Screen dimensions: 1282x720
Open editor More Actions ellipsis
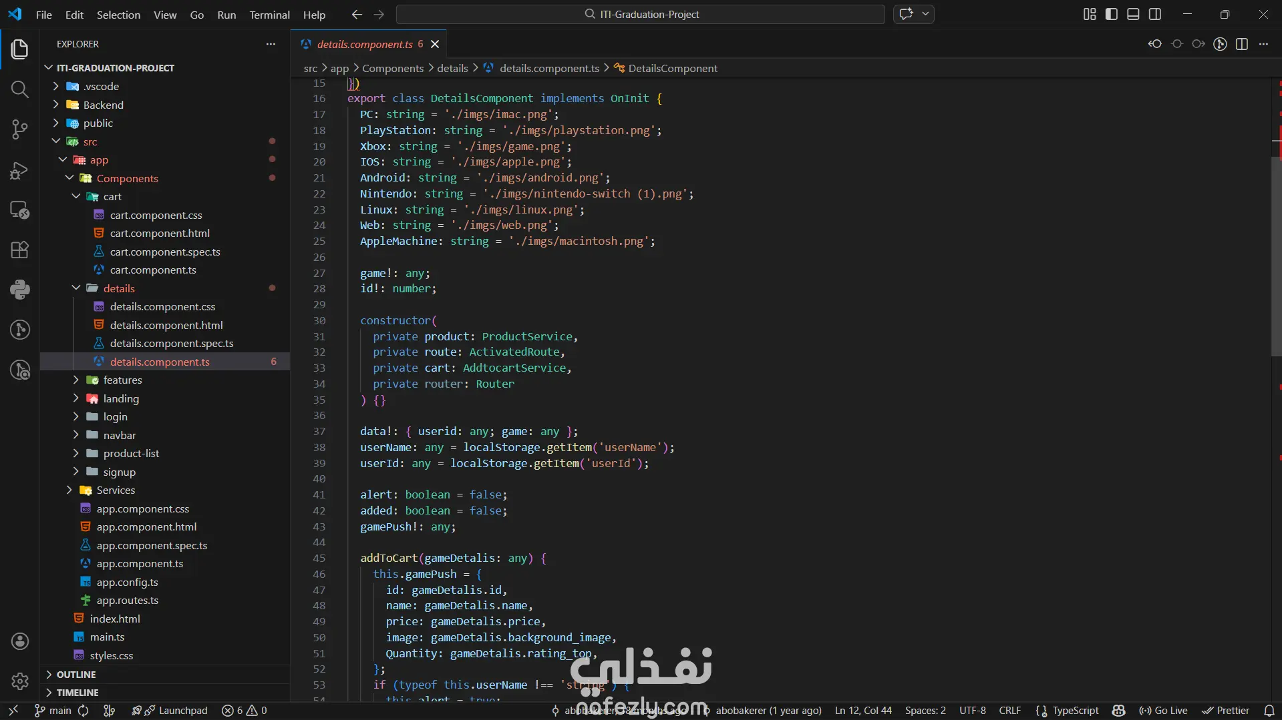[x=1263, y=44]
